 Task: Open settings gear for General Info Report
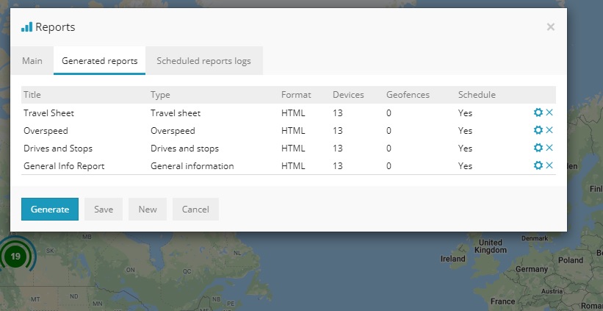538,165
